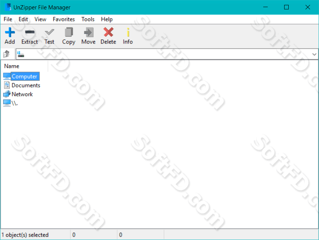
Task: Open the yellow Info icon
Action: coord(128,32)
